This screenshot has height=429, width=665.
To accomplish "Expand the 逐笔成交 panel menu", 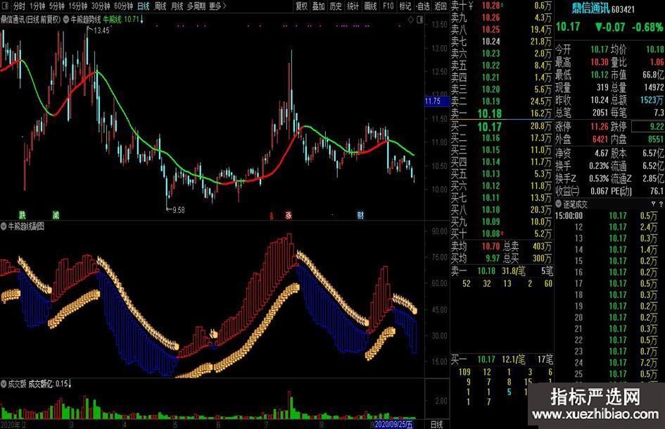I will (x=559, y=204).
